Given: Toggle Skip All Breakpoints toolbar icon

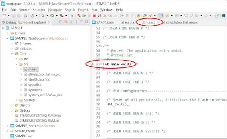Looking at the screenshot, I should [x=72, y=16].
